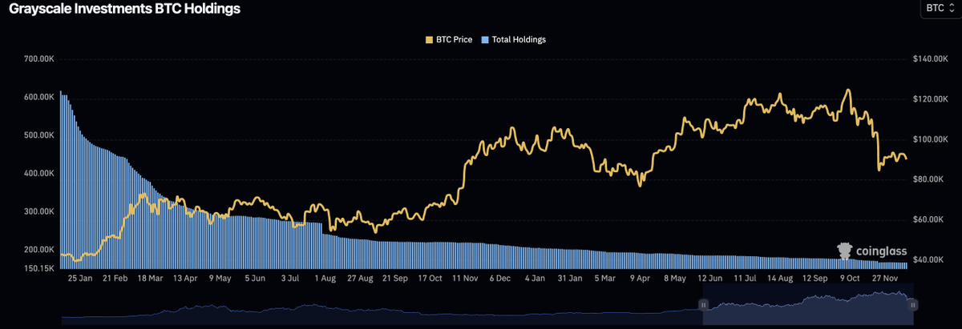
Task: Grab the right range slider handle
Action: coord(912,304)
